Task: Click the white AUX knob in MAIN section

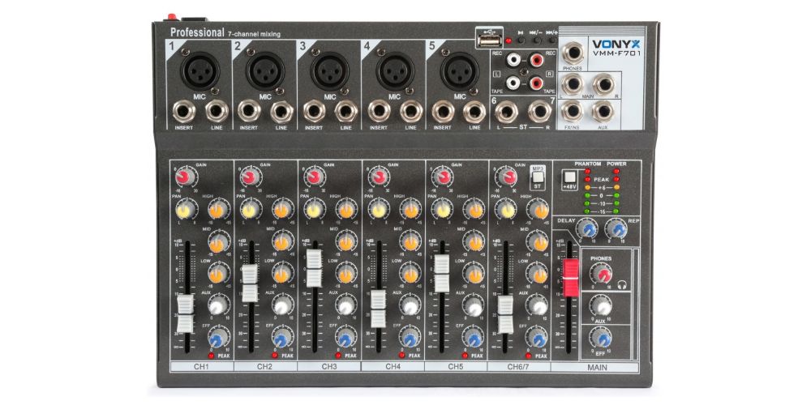Action: pyautogui.click(x=602, y=307)
